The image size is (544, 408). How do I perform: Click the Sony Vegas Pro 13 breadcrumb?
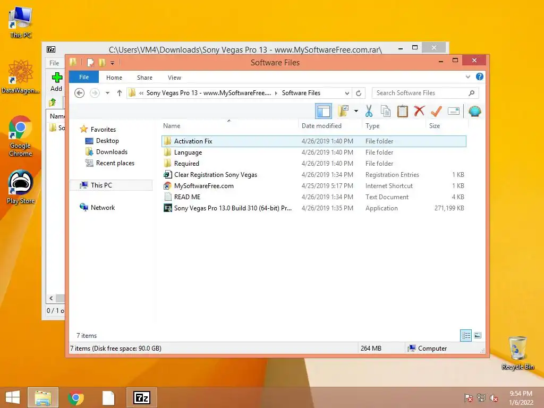208,93
